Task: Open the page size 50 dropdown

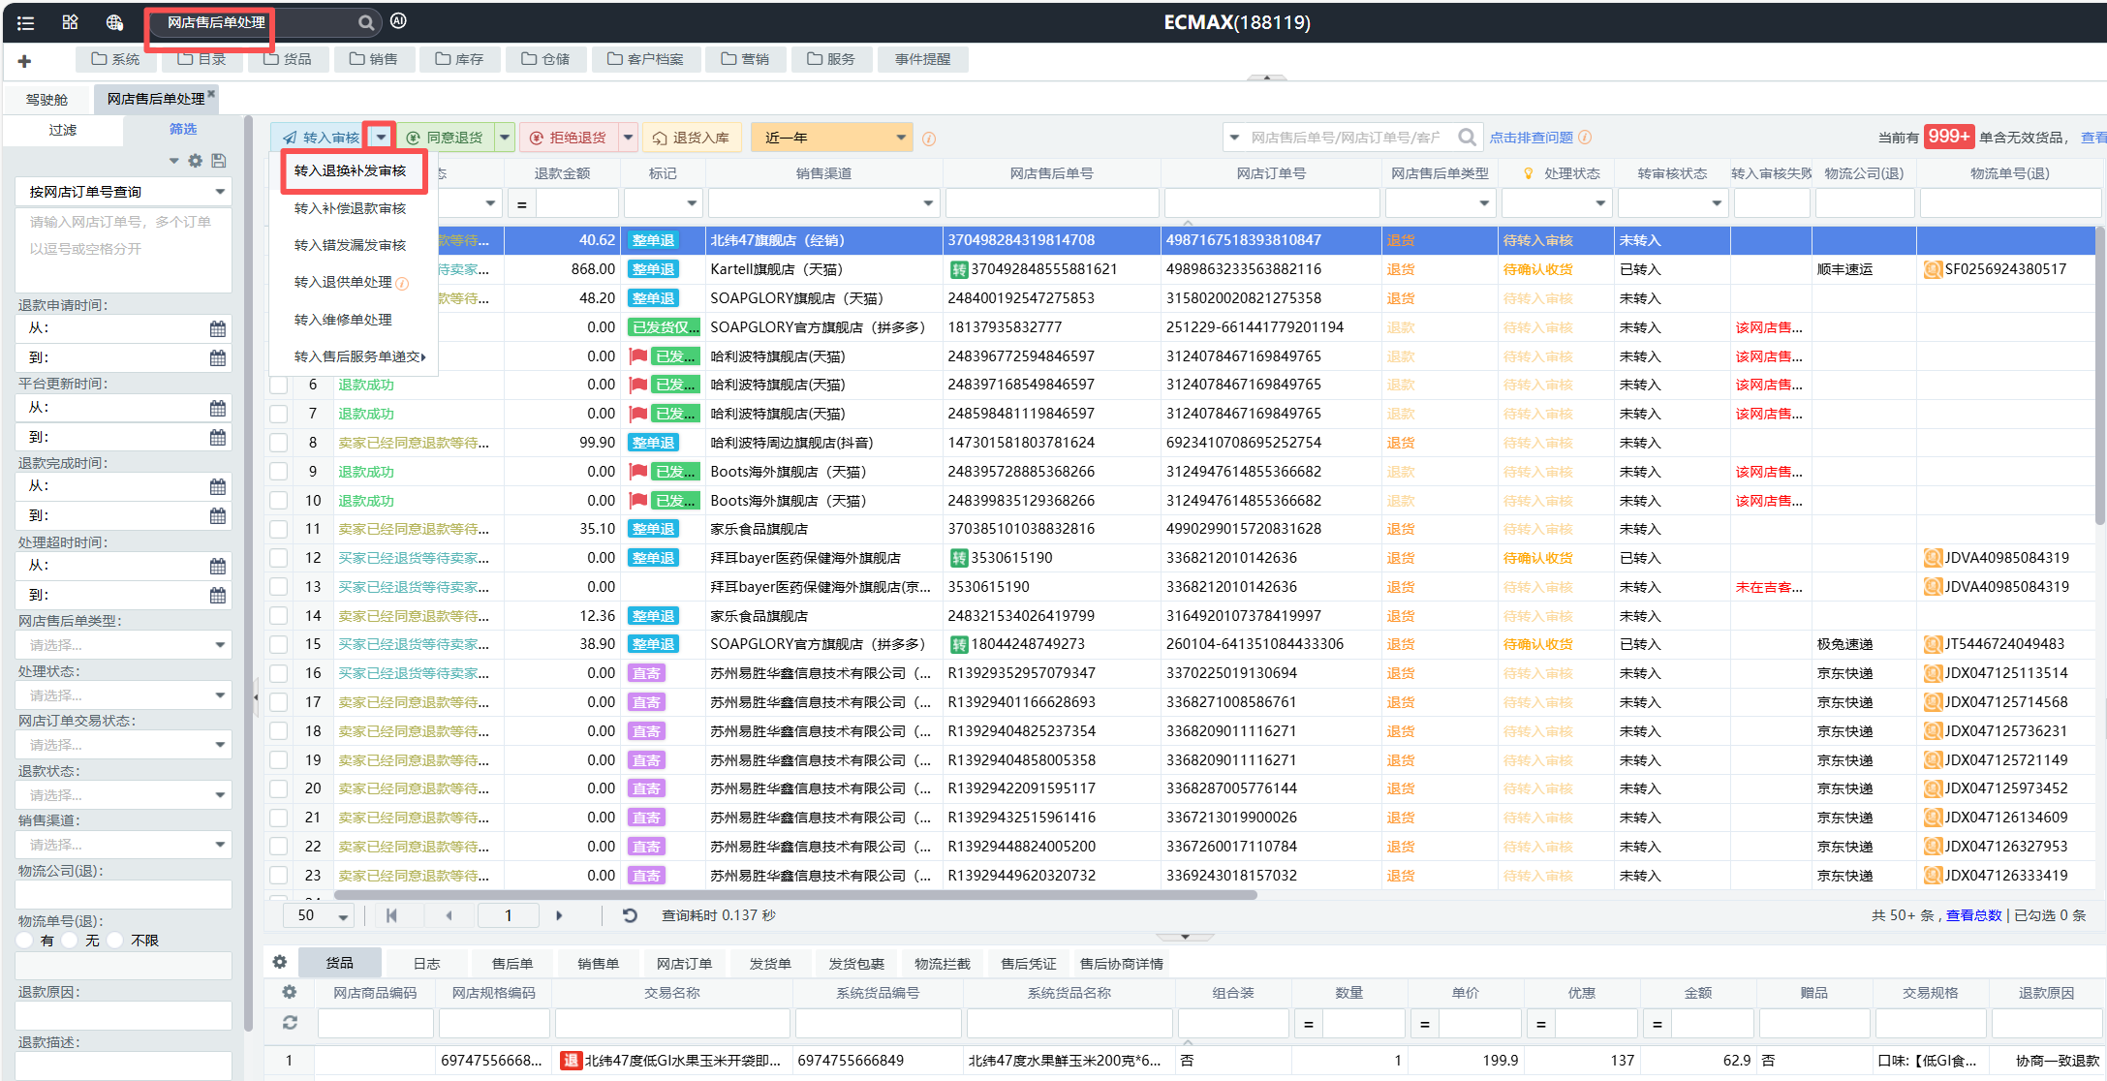Action: point(319,915)
